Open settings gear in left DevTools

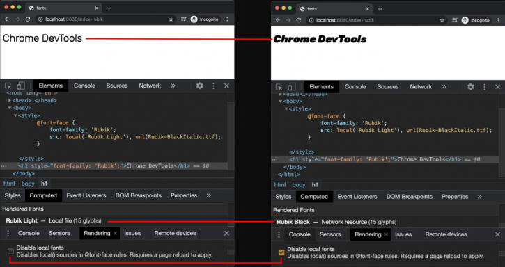[x=200, y=86]
